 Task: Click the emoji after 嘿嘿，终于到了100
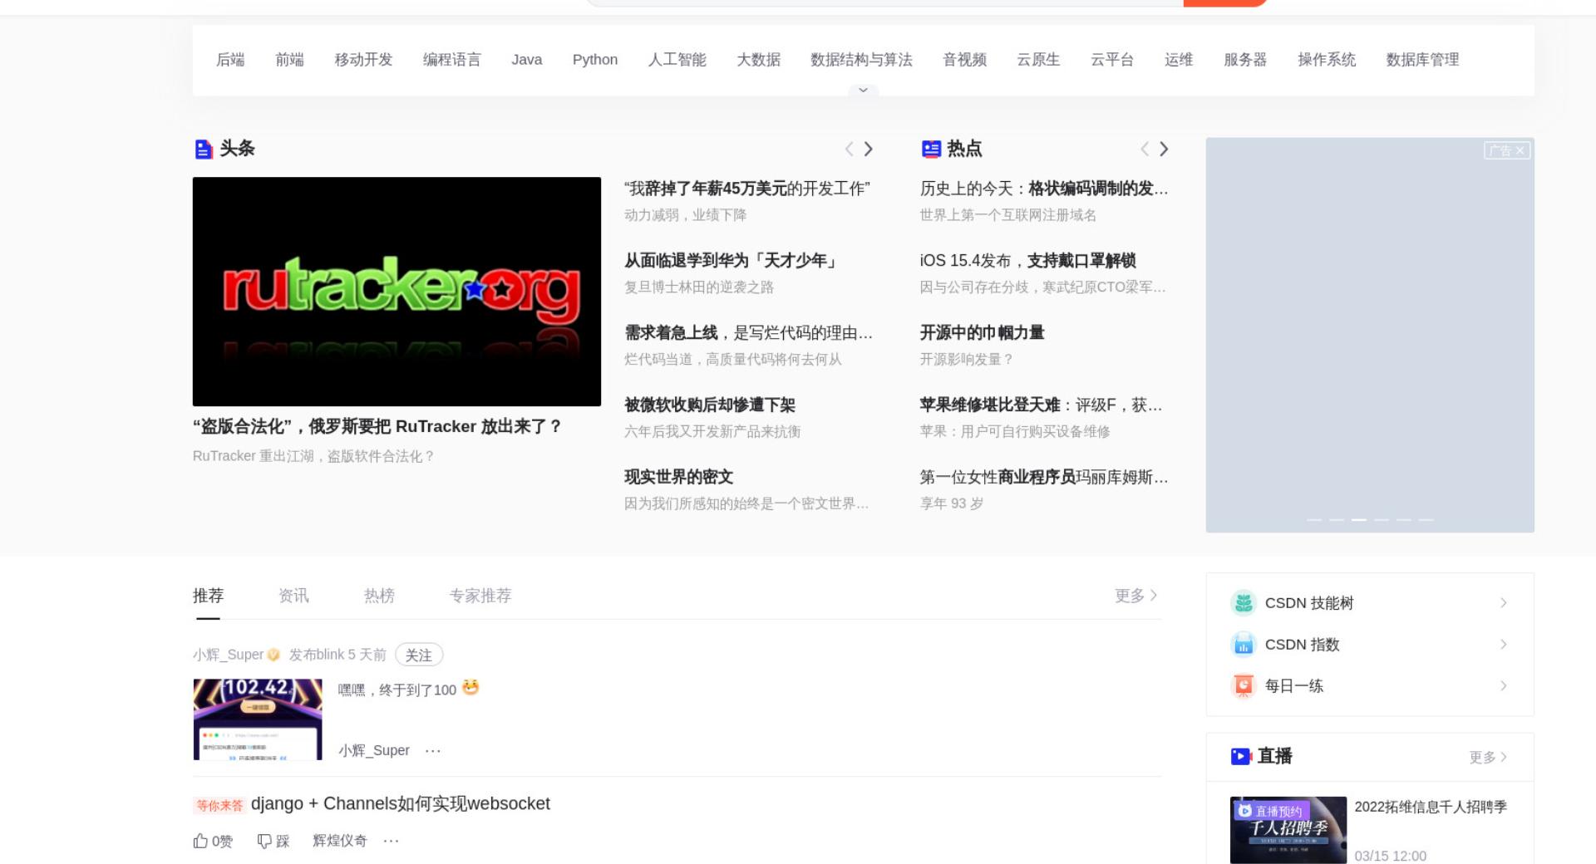(470, 688)
